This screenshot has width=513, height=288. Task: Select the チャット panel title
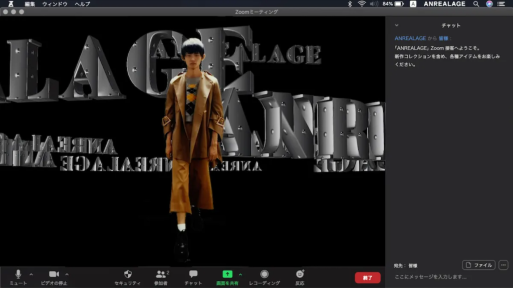[451, 25]
